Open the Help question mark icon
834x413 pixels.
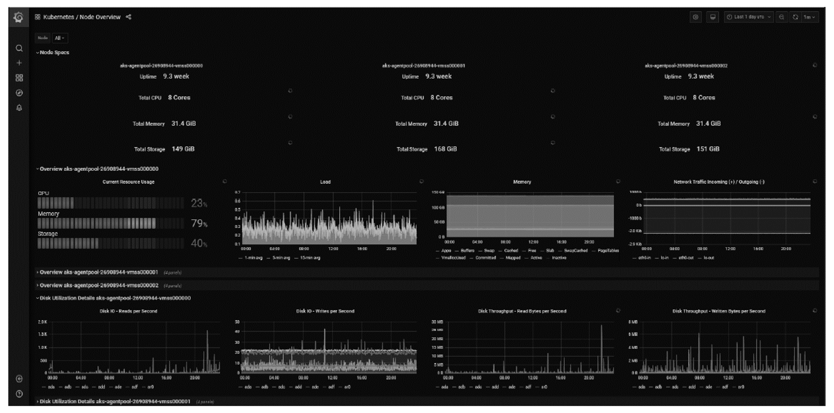(x=19, y=394)
